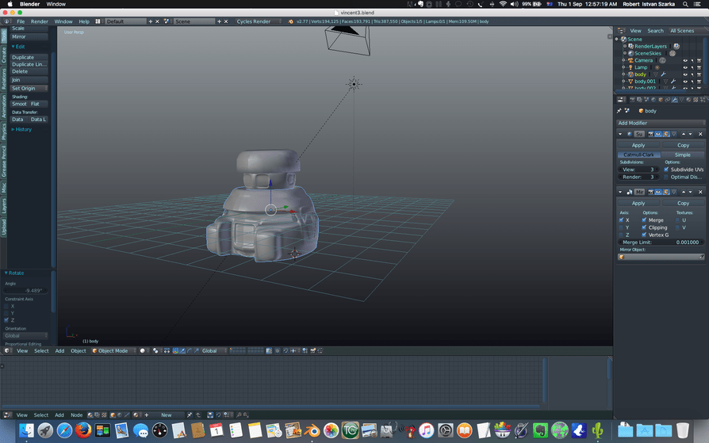The width and height of the screenshot is (709, 443).
Task: Open the Render menu
Action: (x=40, y=21)
